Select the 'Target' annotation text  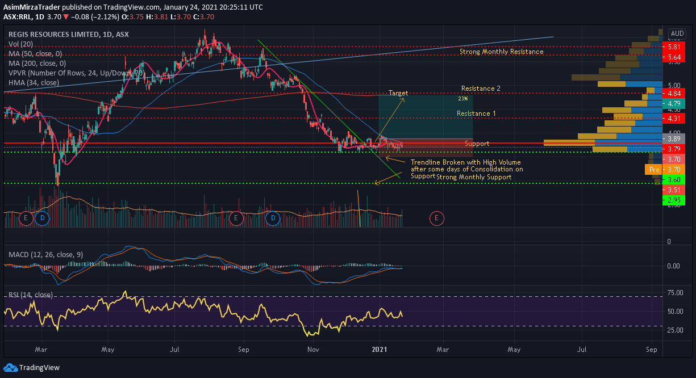click(x=398, y=93)
